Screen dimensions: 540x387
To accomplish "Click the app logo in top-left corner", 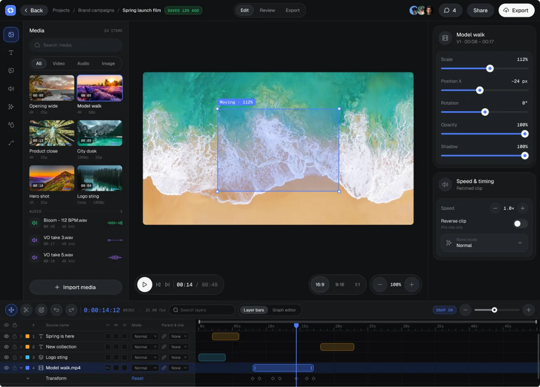I will 10,10.
